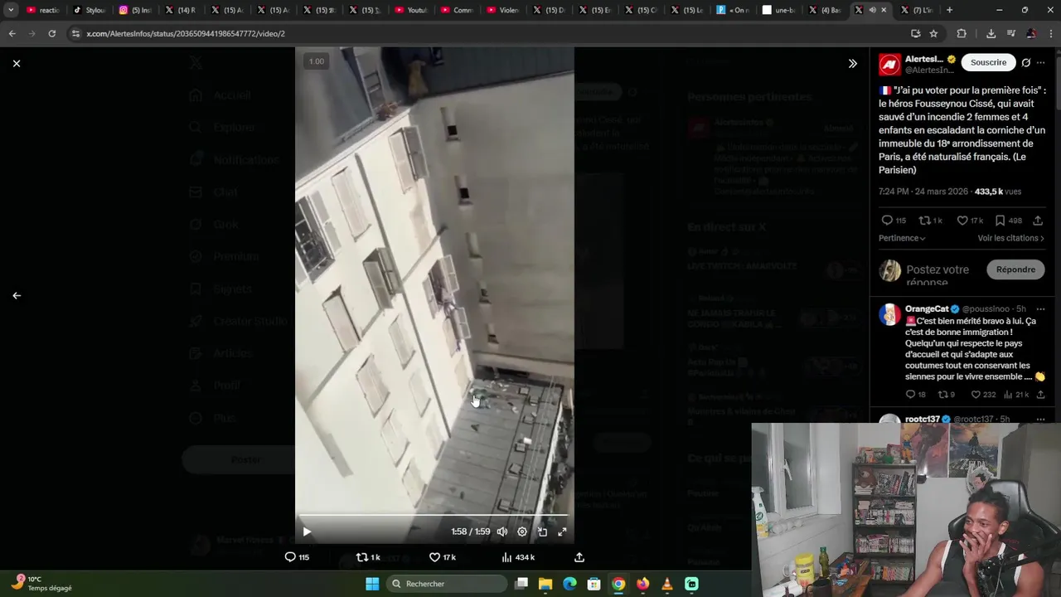Open more options on AlertesInfos post
1061x597 pixels.
[x=1041, y=63]
